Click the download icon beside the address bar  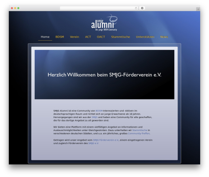point(142,8)
